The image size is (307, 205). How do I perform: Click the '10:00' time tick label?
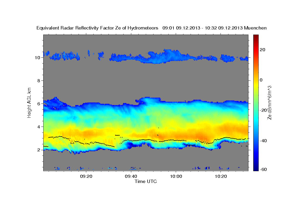(x=176, y=176)
